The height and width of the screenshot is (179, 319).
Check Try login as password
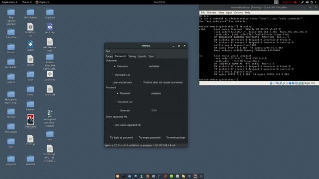[108, 138]
